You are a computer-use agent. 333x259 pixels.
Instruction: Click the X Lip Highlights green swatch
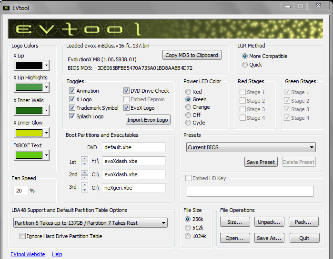[x=29, y=87]
